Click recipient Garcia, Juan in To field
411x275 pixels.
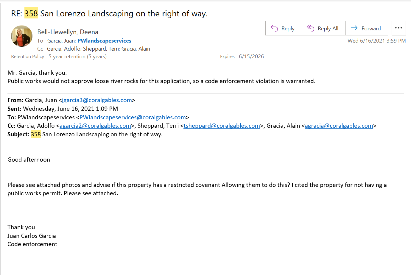click(x=61, y=41)
